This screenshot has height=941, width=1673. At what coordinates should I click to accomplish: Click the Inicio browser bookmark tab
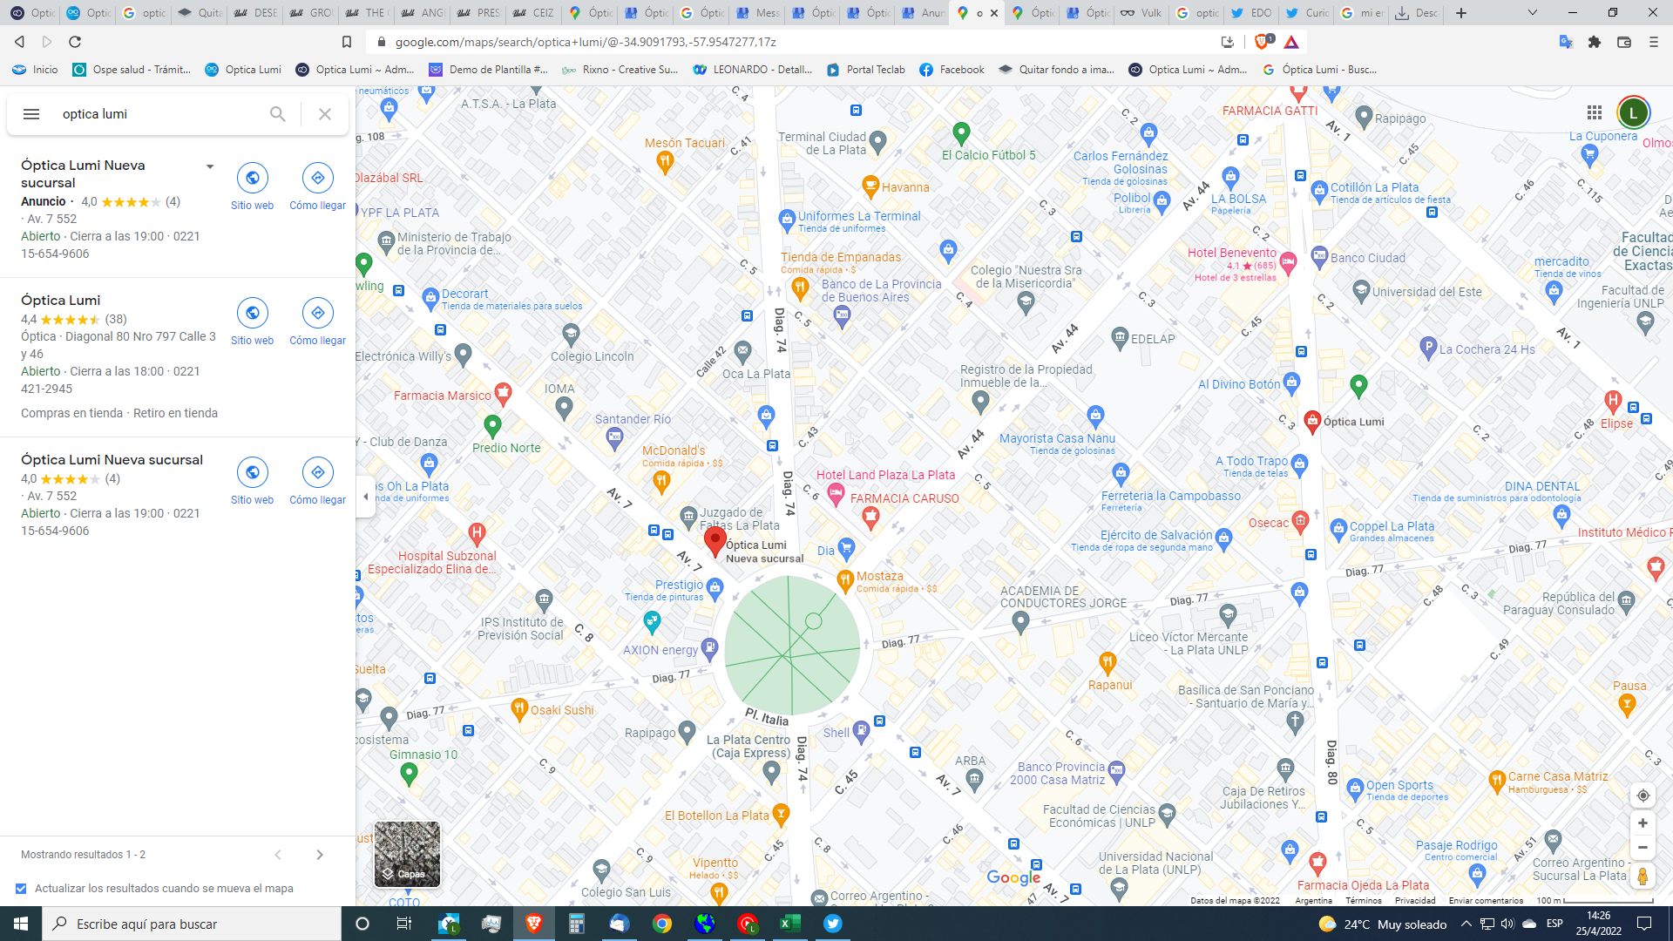(38, 69)
